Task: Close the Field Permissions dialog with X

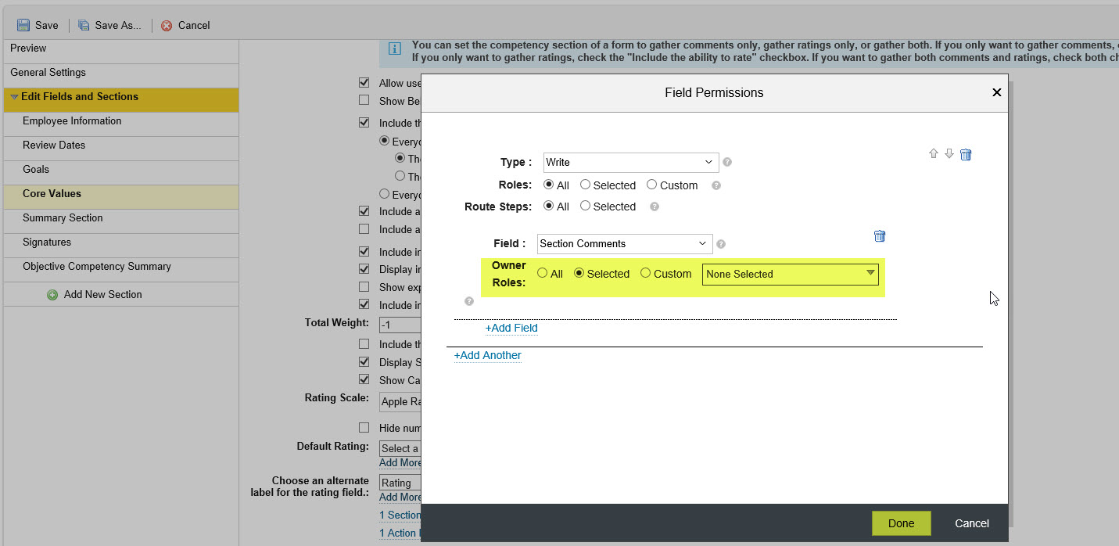Action: click(996, 92)
